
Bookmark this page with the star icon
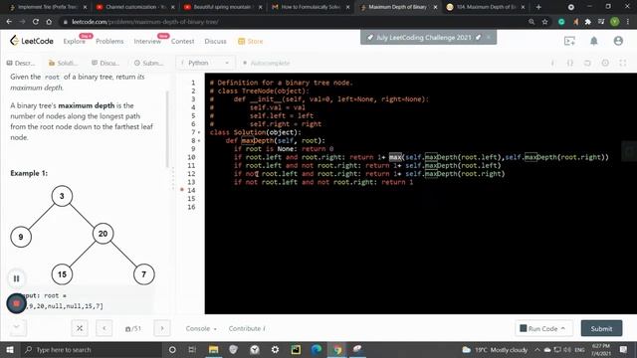tap(544, 22)
